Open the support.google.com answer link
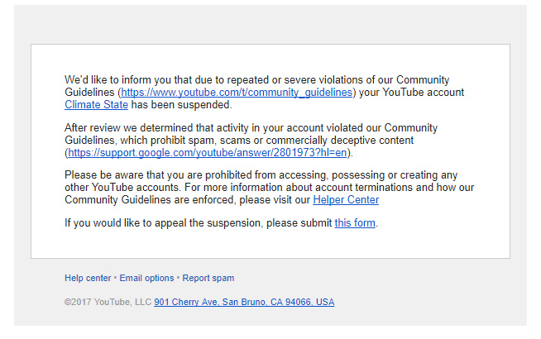The image size is (541, 339). pyautogui.click(x=208, y=153)
